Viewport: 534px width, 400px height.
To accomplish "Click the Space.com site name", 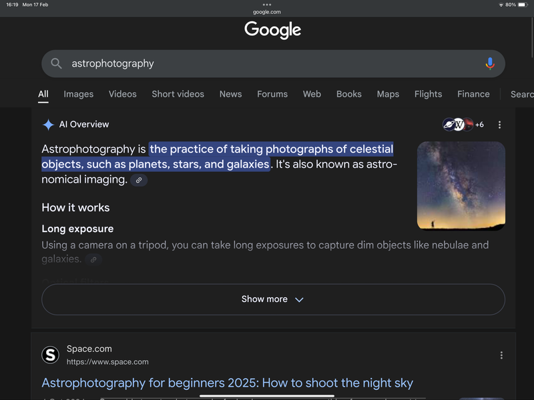I will [x=89, y=349].
